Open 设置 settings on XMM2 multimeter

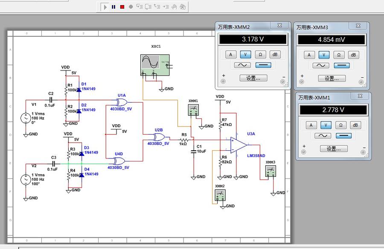(253, 78)
